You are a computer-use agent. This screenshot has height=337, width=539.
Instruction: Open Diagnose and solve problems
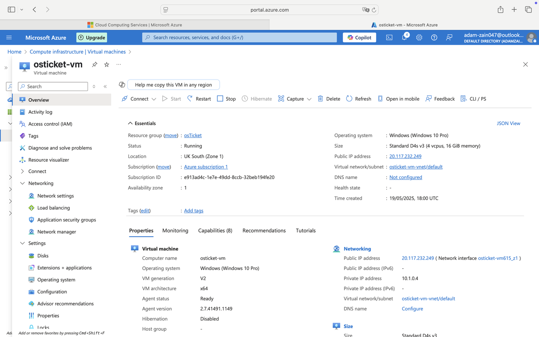(x=62, y=148)
